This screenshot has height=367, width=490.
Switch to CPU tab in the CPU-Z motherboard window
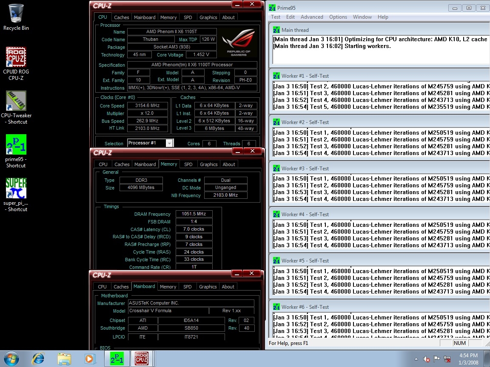102,287
